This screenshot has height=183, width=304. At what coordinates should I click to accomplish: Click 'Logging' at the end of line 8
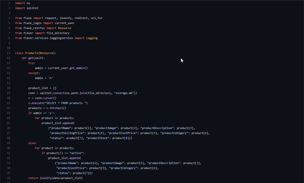(92, 38)
